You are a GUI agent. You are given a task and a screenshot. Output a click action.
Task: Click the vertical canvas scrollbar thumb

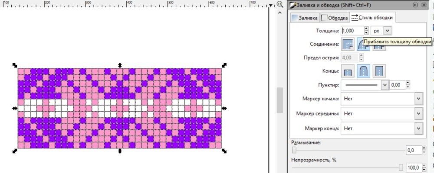click(x=280, y=100)
